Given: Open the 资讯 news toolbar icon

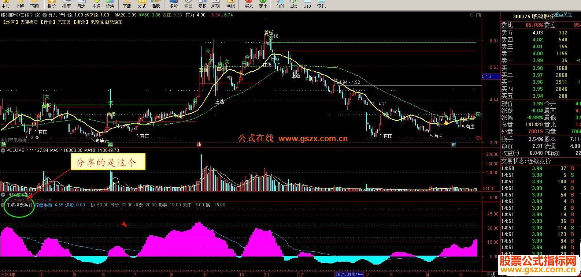Looking at the screenshot, I should pos(321,4).
